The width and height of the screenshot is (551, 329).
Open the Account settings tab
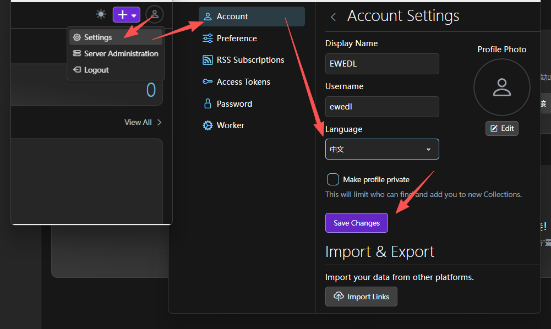(x=252, y=17)
